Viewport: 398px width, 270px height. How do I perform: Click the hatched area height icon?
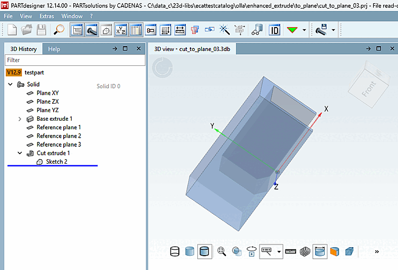click(x=165, y=30)
